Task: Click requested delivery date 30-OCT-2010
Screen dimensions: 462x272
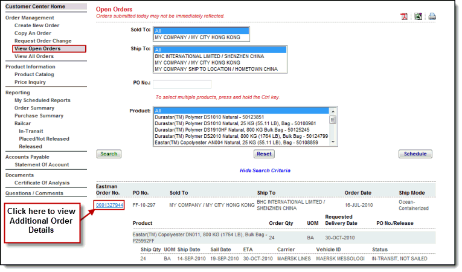Action: click(x=340, y=238)
